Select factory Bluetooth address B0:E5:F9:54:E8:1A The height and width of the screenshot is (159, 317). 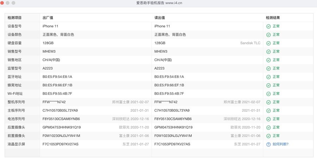tap(57, 77)
